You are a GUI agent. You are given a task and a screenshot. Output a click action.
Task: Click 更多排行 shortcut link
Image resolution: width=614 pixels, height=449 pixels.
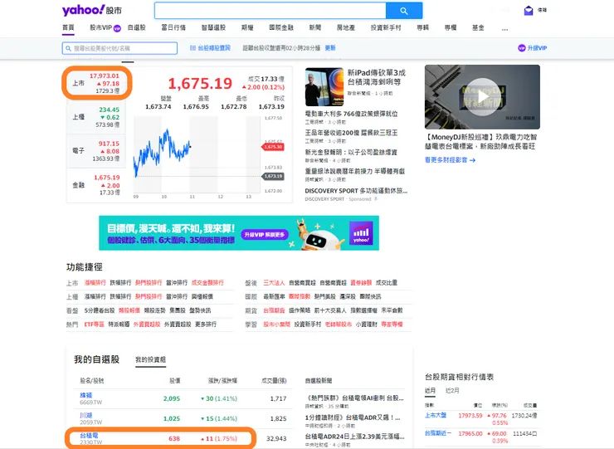pyautogui.click(x=206, y=324)
